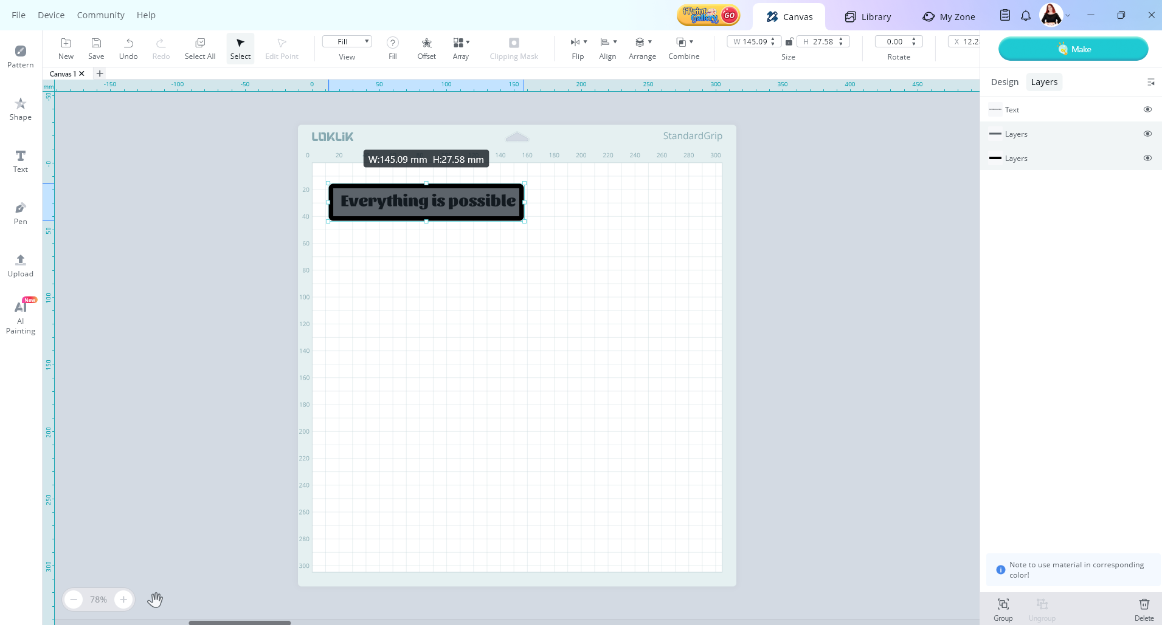Click the Make button

tap(1073, 49)
